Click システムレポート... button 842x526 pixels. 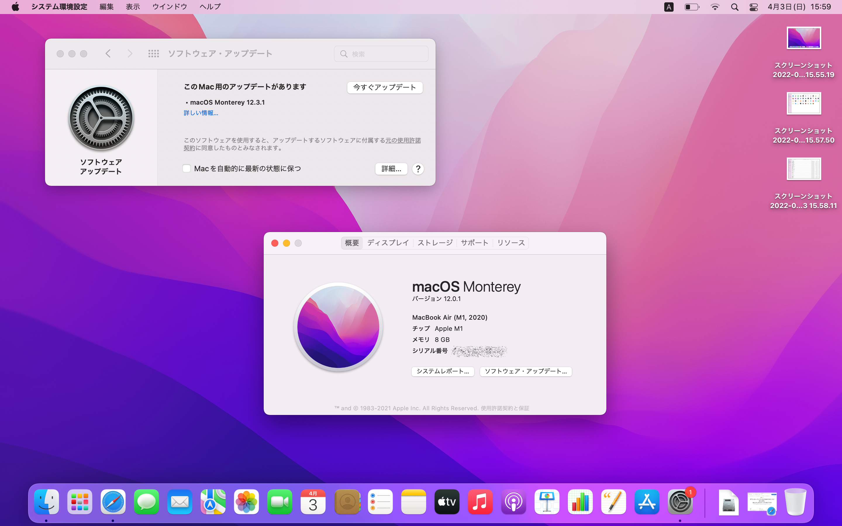(x=443, y=371)
